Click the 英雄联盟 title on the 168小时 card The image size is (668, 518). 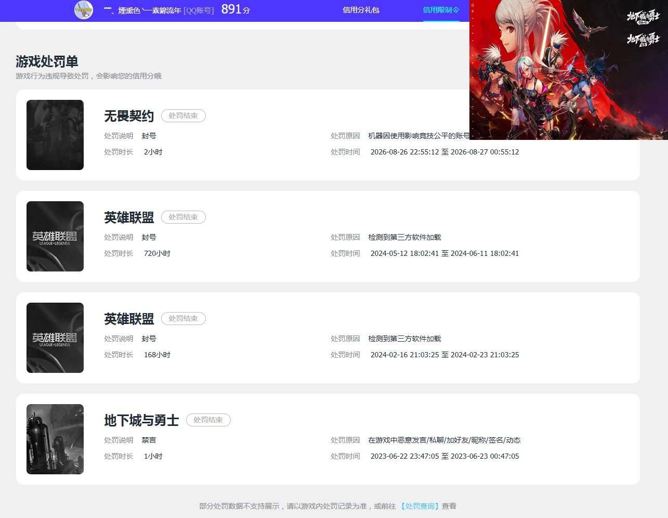[129, 319]
